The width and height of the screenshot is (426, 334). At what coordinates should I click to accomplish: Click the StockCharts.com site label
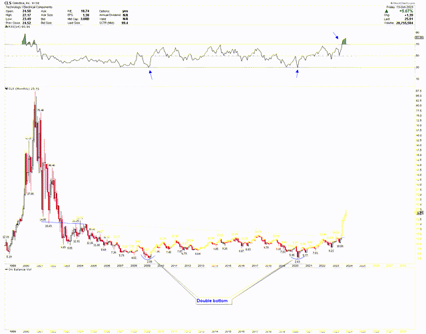(402, 3)
